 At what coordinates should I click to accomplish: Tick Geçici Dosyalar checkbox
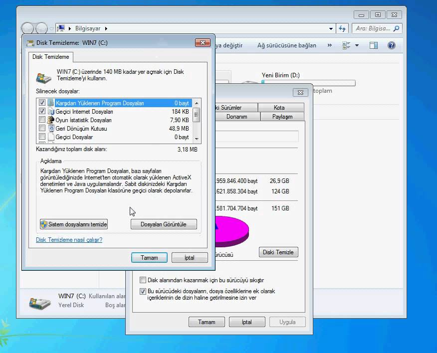(42, 137)
